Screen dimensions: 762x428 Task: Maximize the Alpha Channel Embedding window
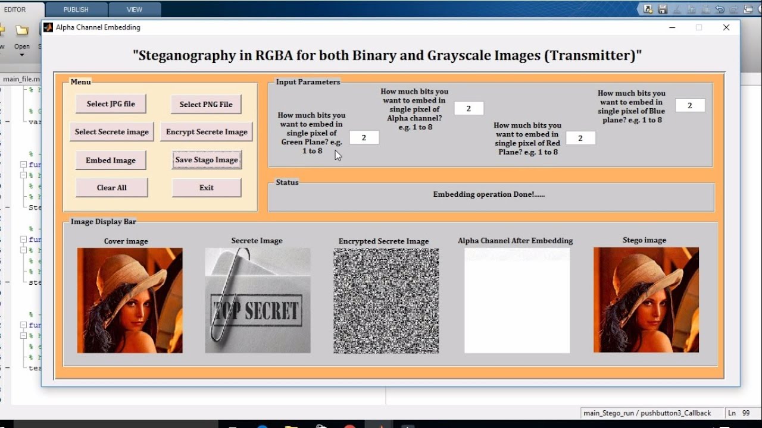pyautogui.click(x=699, y=27)
